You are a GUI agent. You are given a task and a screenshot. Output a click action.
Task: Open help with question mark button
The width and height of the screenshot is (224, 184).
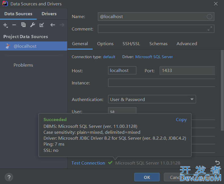(x=9, y=177)
